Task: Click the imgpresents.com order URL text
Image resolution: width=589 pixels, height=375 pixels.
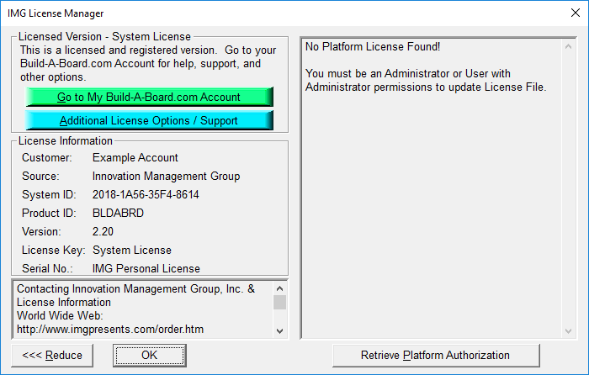Action: 110,329
